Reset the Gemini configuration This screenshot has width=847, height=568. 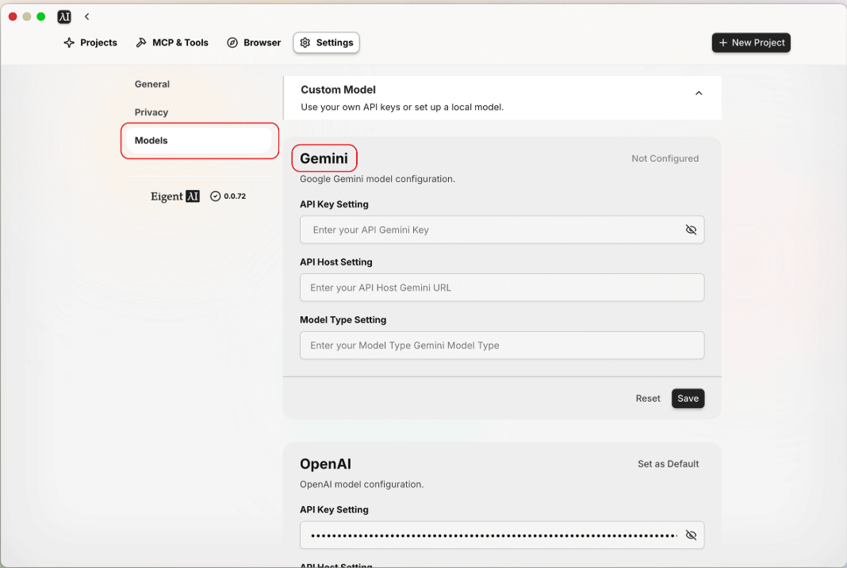(x=648, y=398)
